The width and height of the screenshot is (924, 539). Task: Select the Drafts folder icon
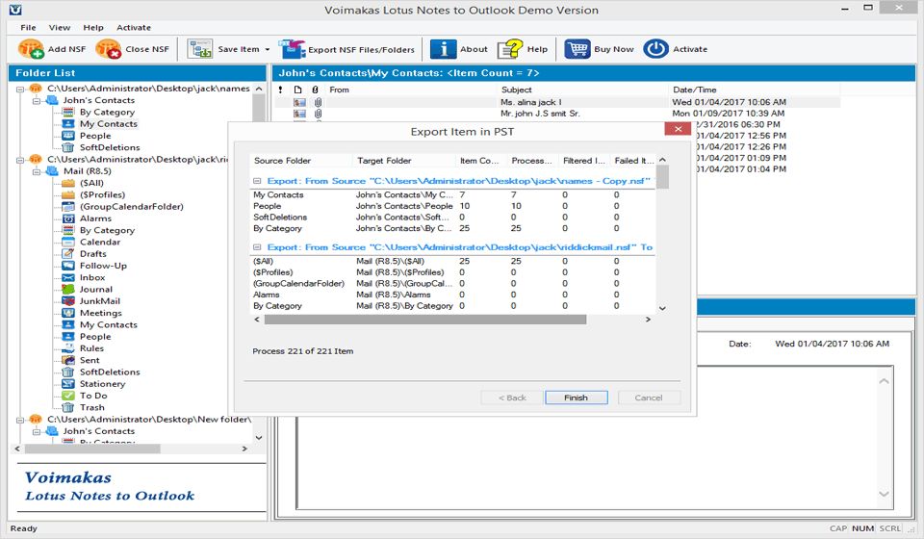pyautogui.click(x=68, y=253)
